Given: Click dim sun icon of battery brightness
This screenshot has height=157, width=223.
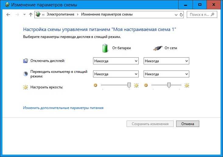Looking at the screenshot, I should point(96,85).
